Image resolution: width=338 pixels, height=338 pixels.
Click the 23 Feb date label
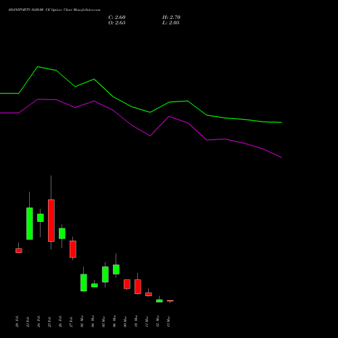click(x=28, y=321)
